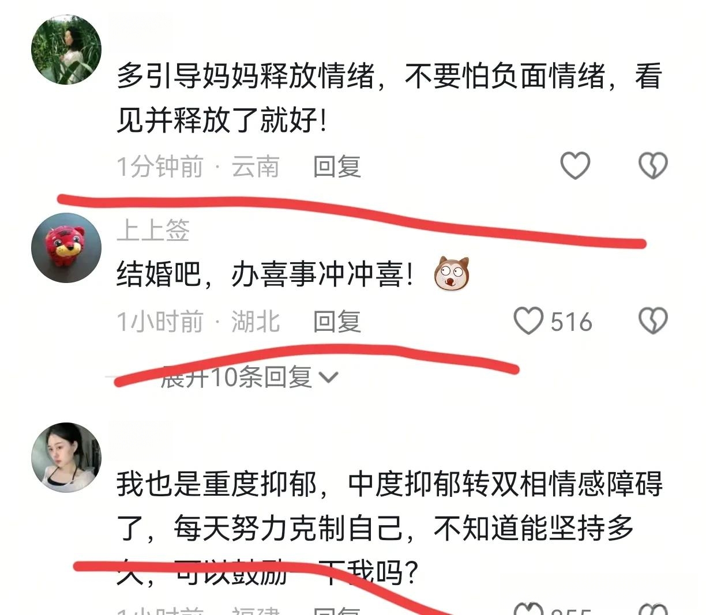The width and height of the screenshot is (706, 615).
Task: Click the chevron beside 展开10条回复
Action: coord(328,378)
